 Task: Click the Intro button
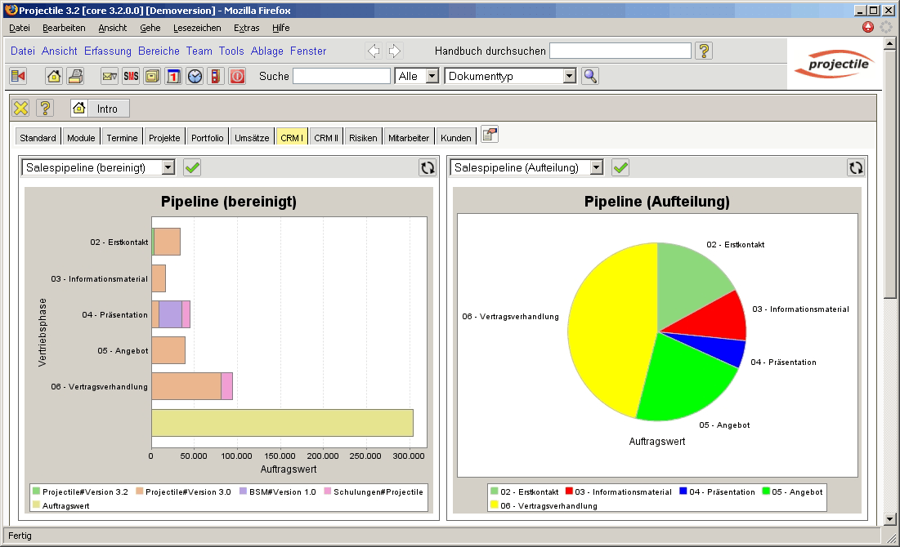click(x=100, y=109)
